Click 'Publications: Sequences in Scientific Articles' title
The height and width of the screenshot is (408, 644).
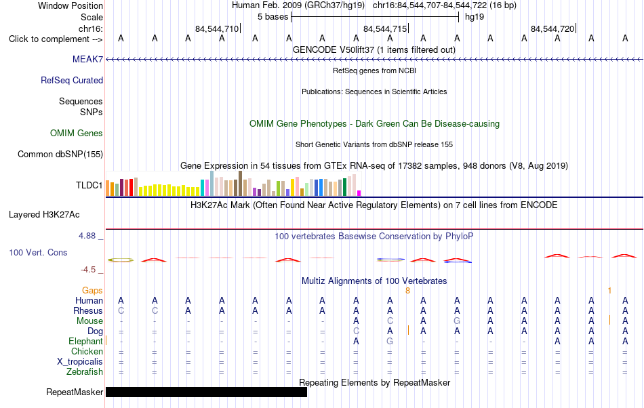pos(374,91)
